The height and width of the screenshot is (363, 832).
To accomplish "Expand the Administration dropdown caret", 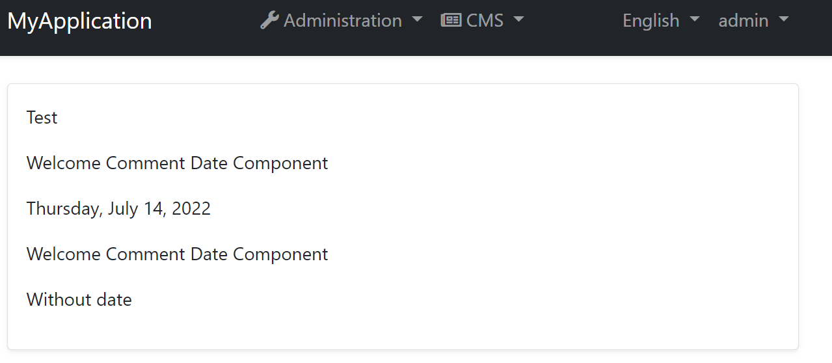I will point(418,20).
